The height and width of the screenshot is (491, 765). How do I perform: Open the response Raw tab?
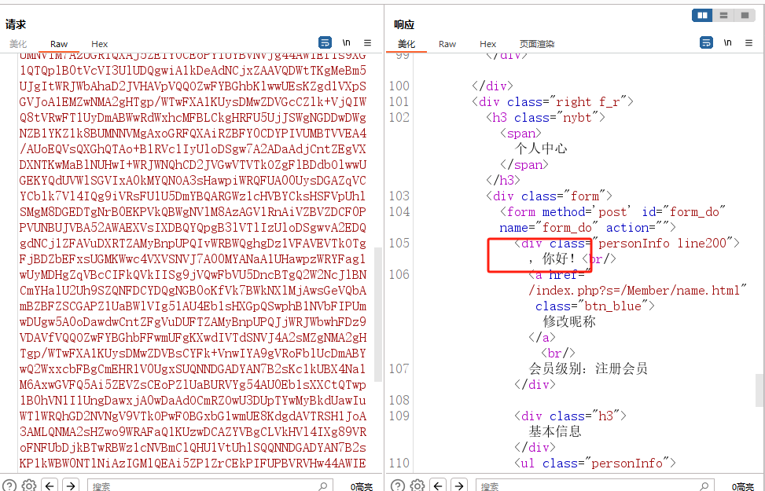coord(447,44)
